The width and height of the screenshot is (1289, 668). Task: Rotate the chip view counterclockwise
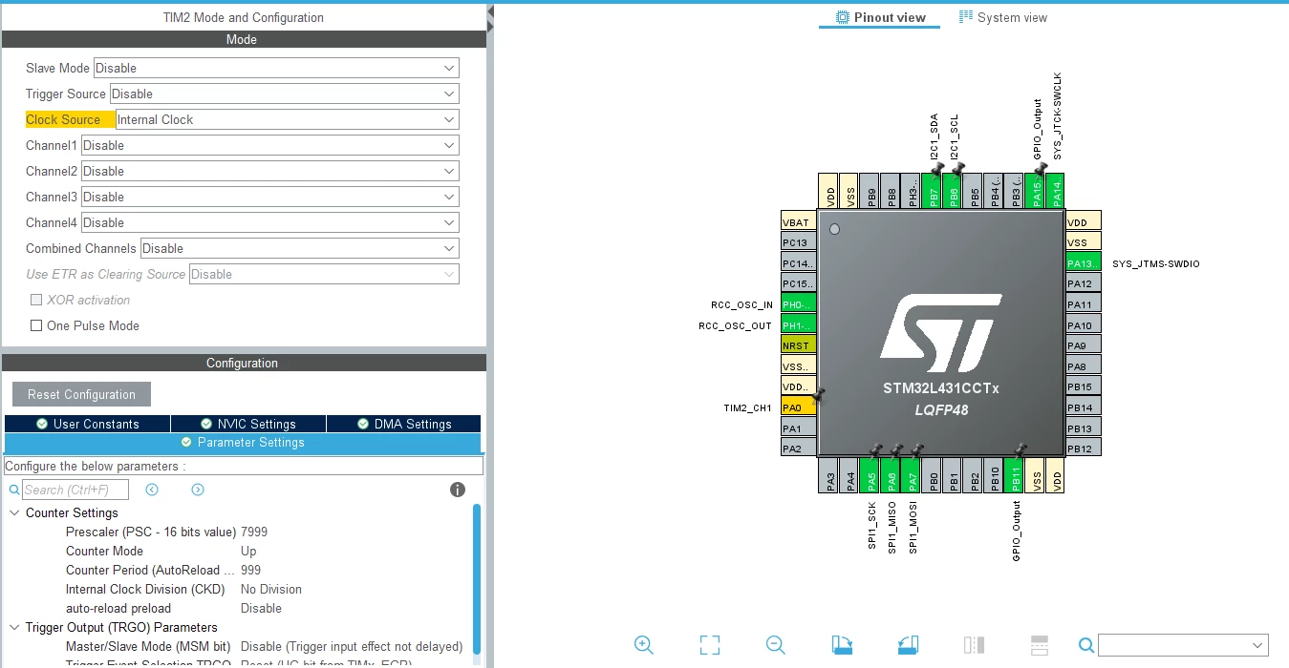908,645
